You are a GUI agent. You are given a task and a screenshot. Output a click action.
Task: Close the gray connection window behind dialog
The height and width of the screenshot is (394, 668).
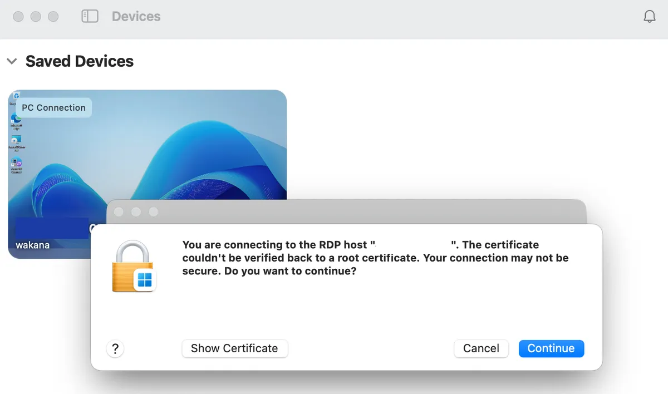[x=118, y=212]
